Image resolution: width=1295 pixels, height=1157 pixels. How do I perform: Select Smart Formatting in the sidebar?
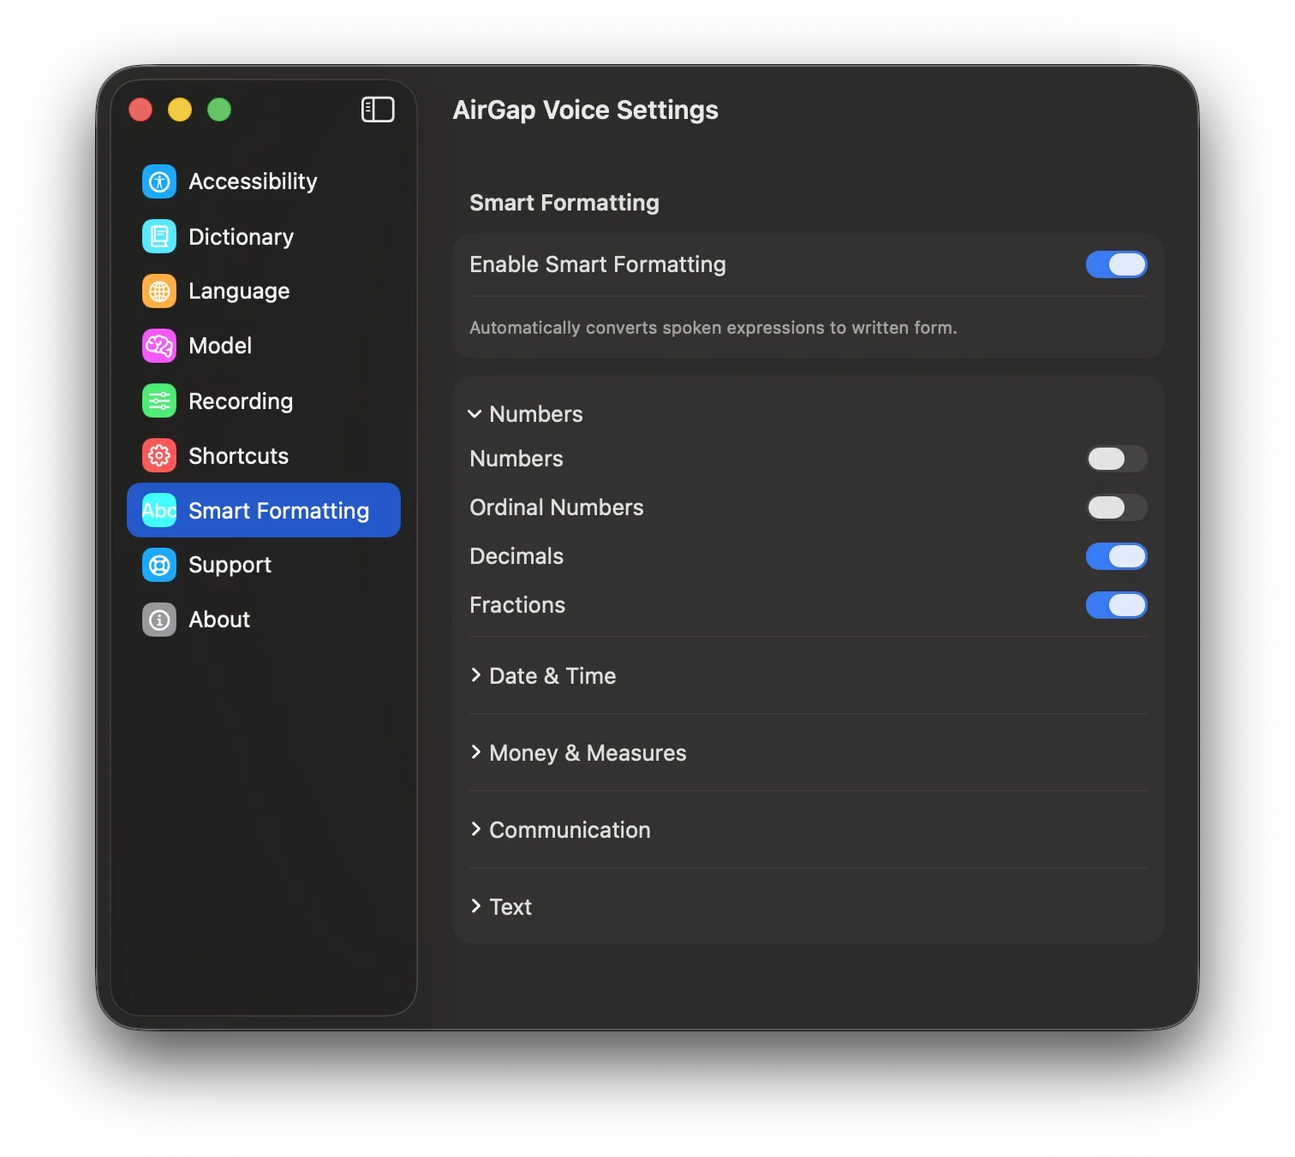pyautogui.click(x=264, y=510)
